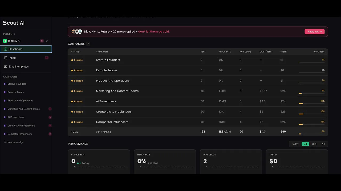The height and width of the screenshot is (191, 341).
Task: Click the Startup Founders table row name
Action: click(108, 60)
